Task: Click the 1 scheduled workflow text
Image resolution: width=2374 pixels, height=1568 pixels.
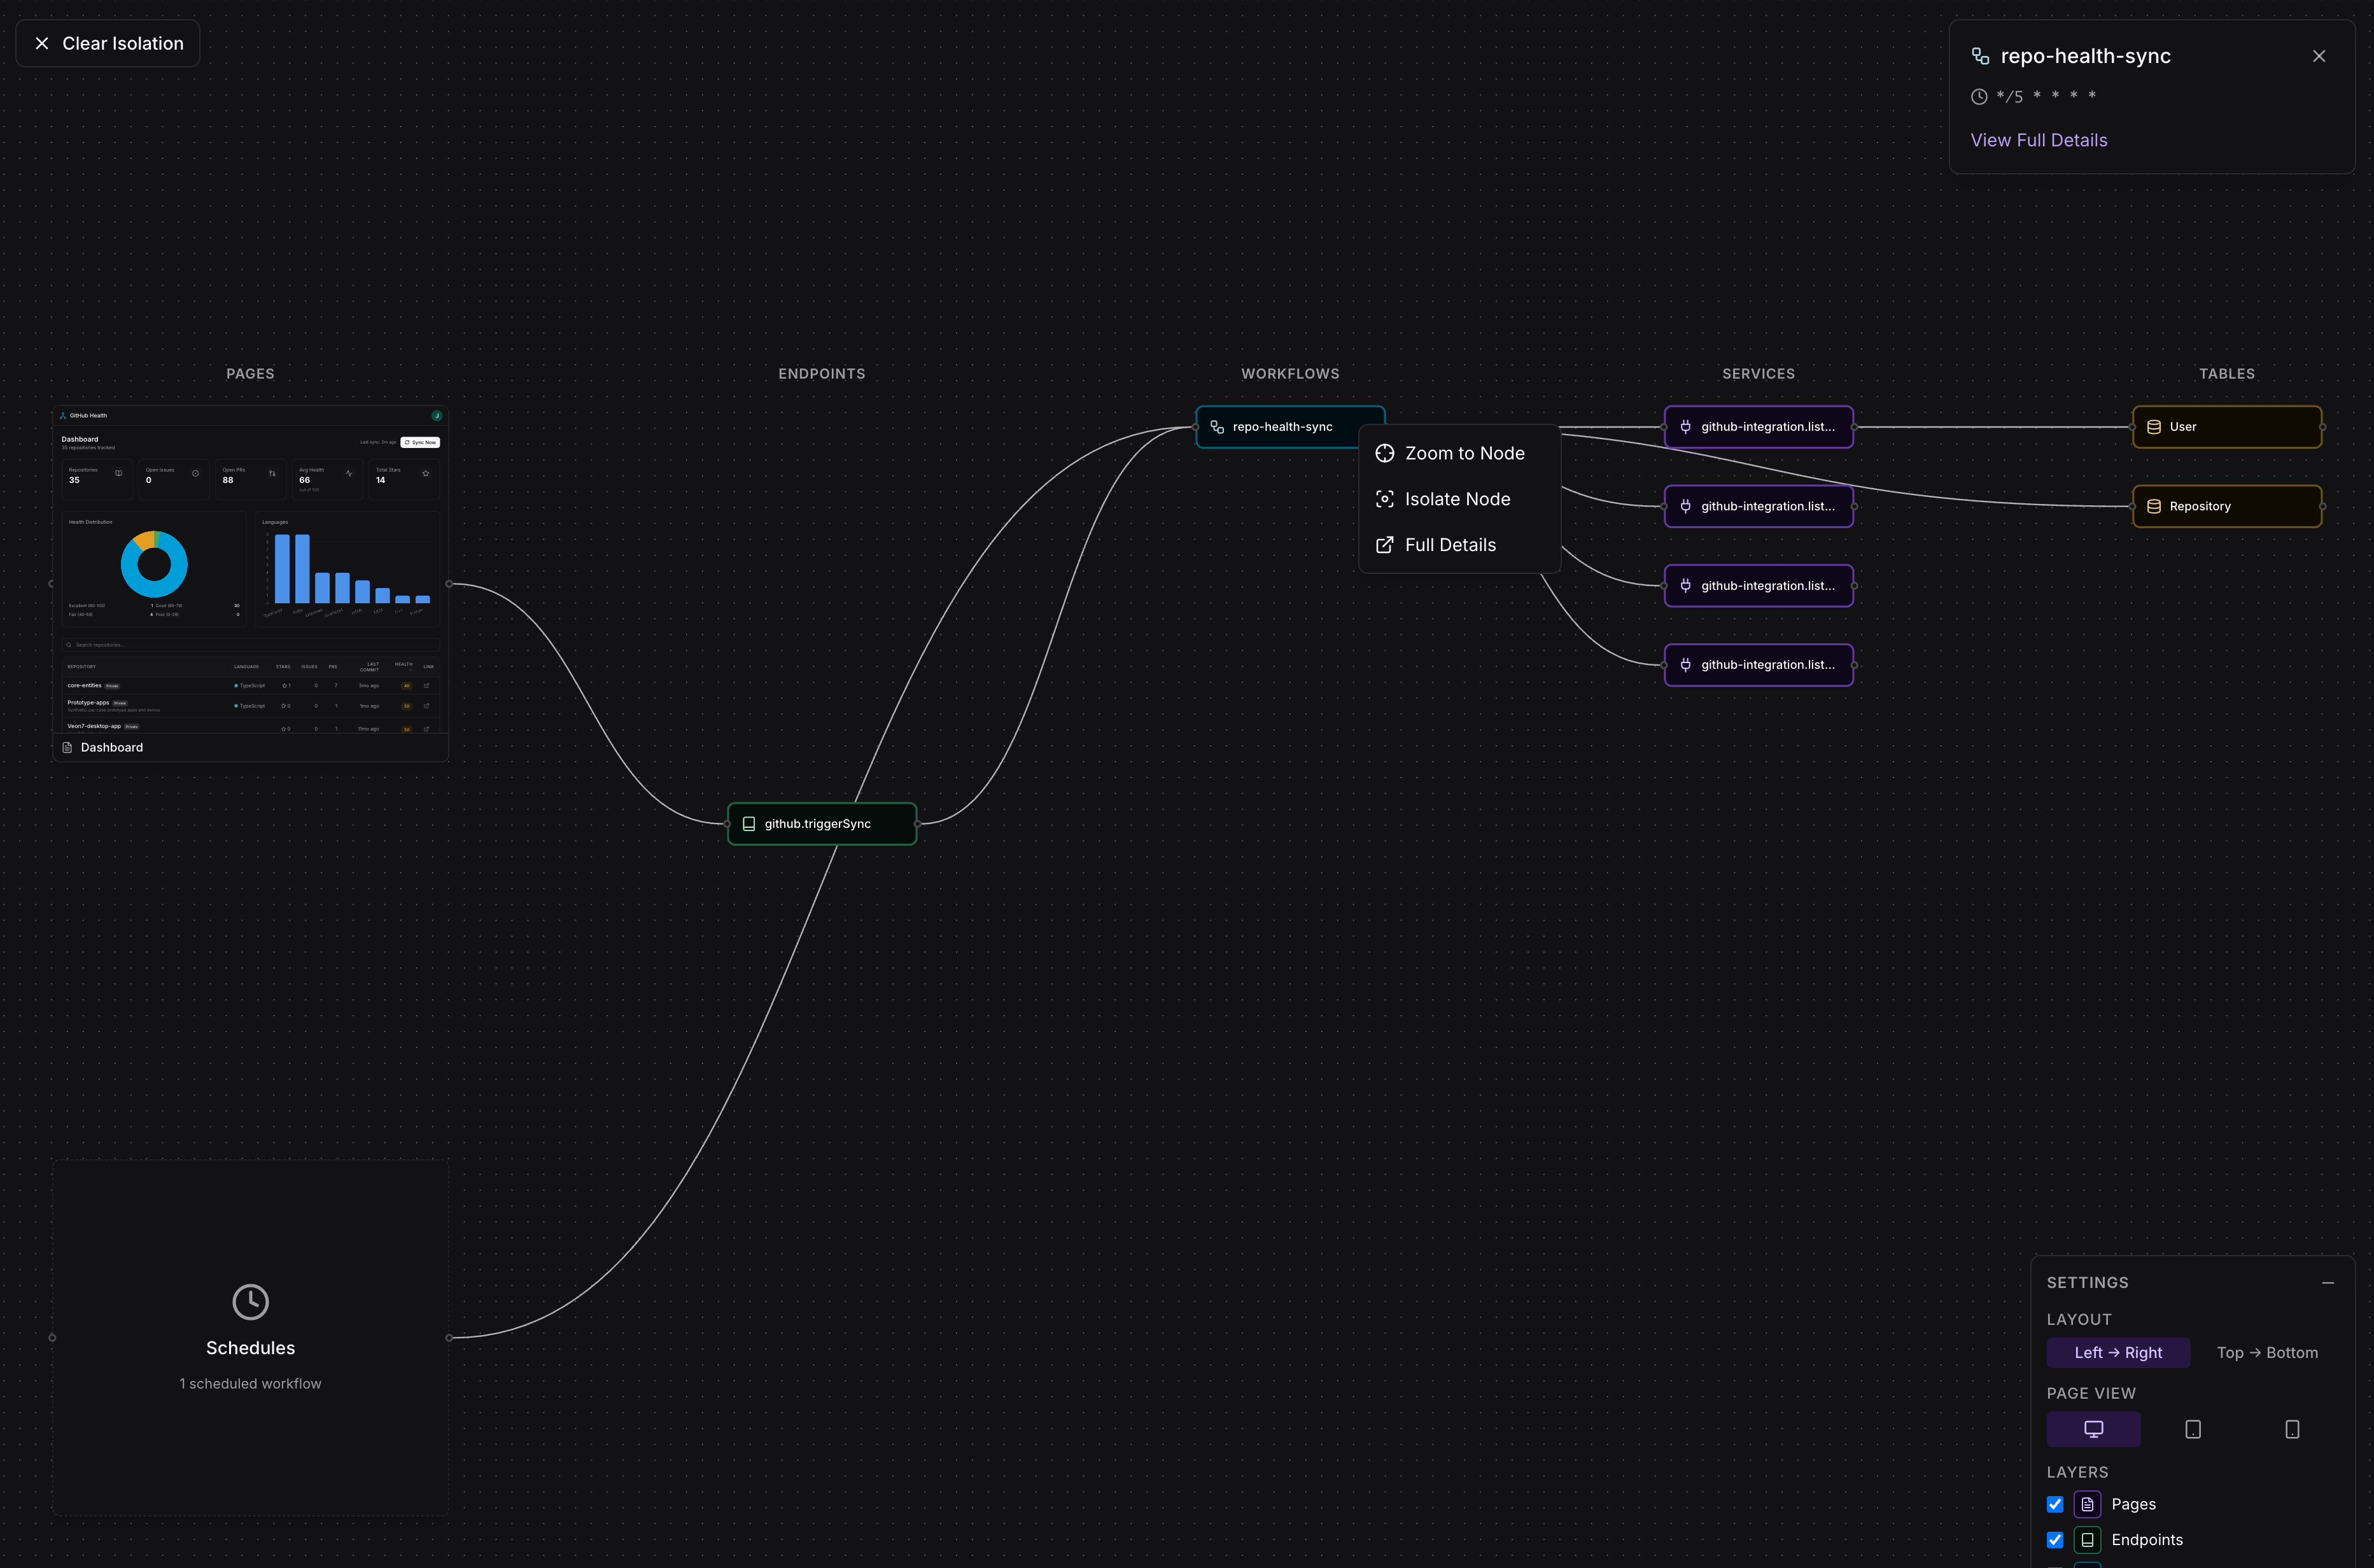Action: click(250, 1384)
